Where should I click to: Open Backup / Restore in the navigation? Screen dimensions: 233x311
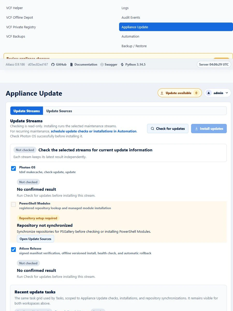pyautogui.click(x=134, y=46)
